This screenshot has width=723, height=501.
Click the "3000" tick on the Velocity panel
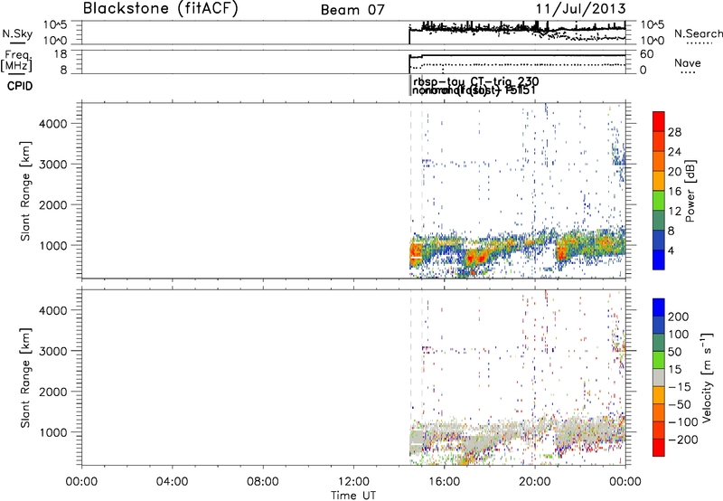[52, 351]
